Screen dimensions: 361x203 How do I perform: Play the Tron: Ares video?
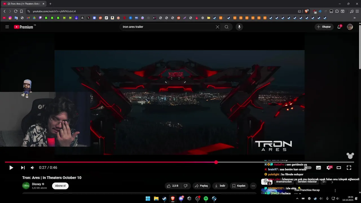point(11,168)
